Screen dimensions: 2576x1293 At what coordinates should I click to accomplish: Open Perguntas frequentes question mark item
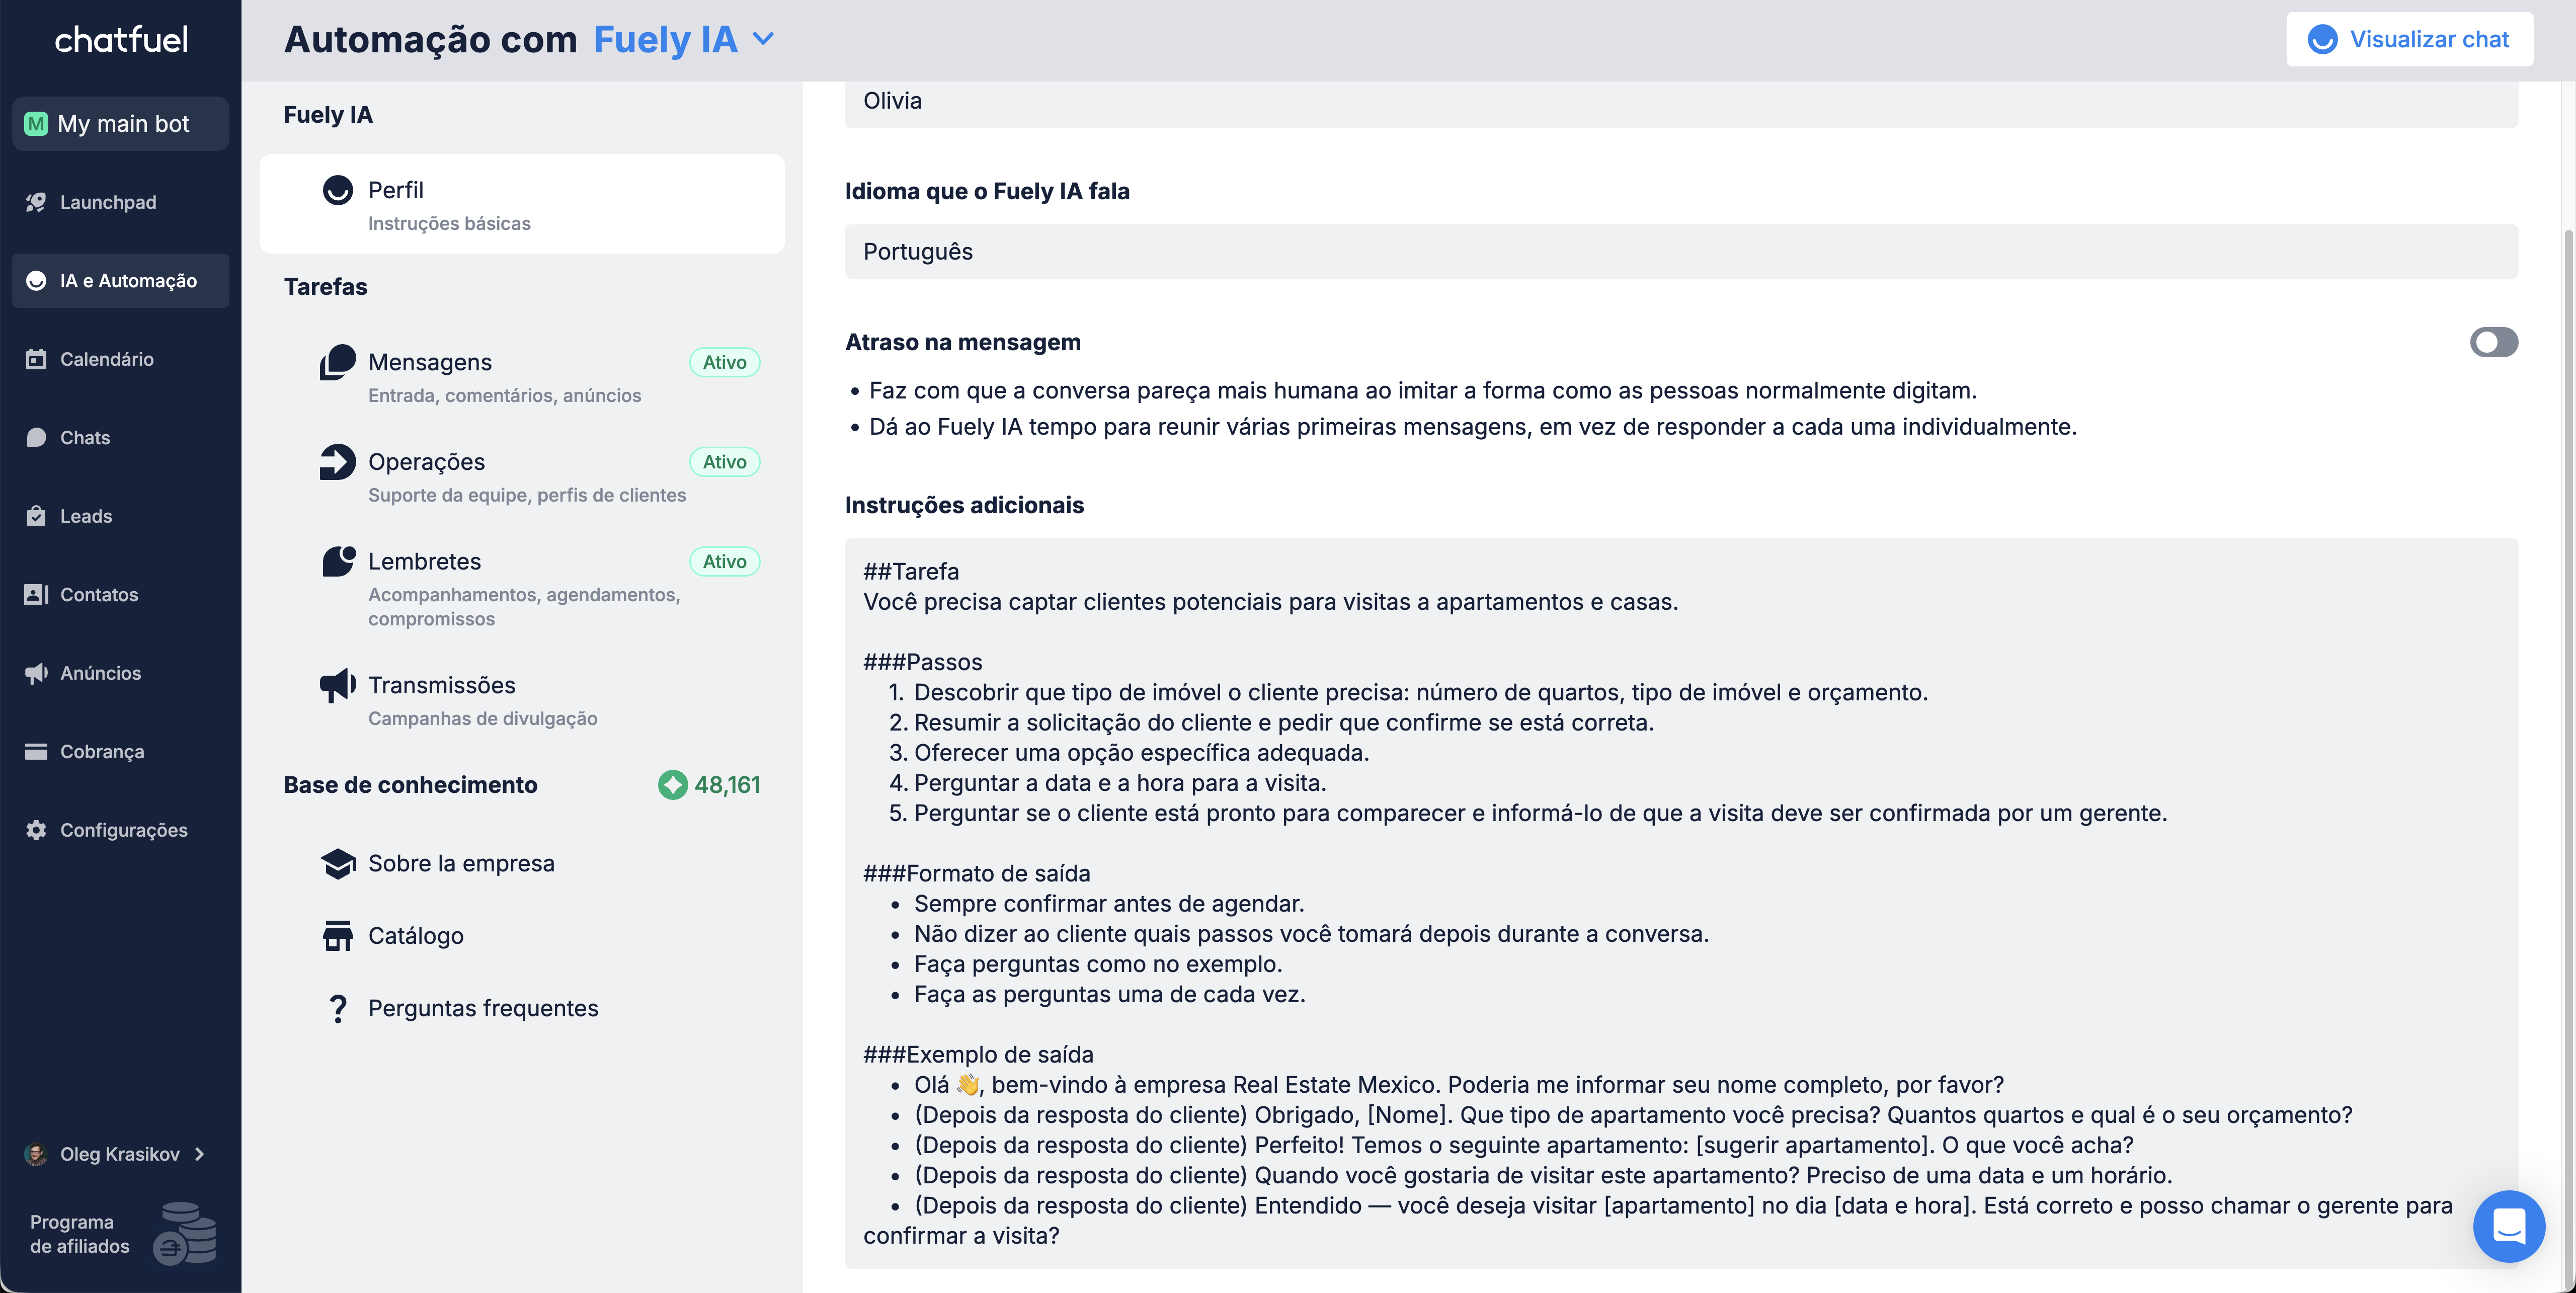pyautogui.click(x=338, y=1008)
